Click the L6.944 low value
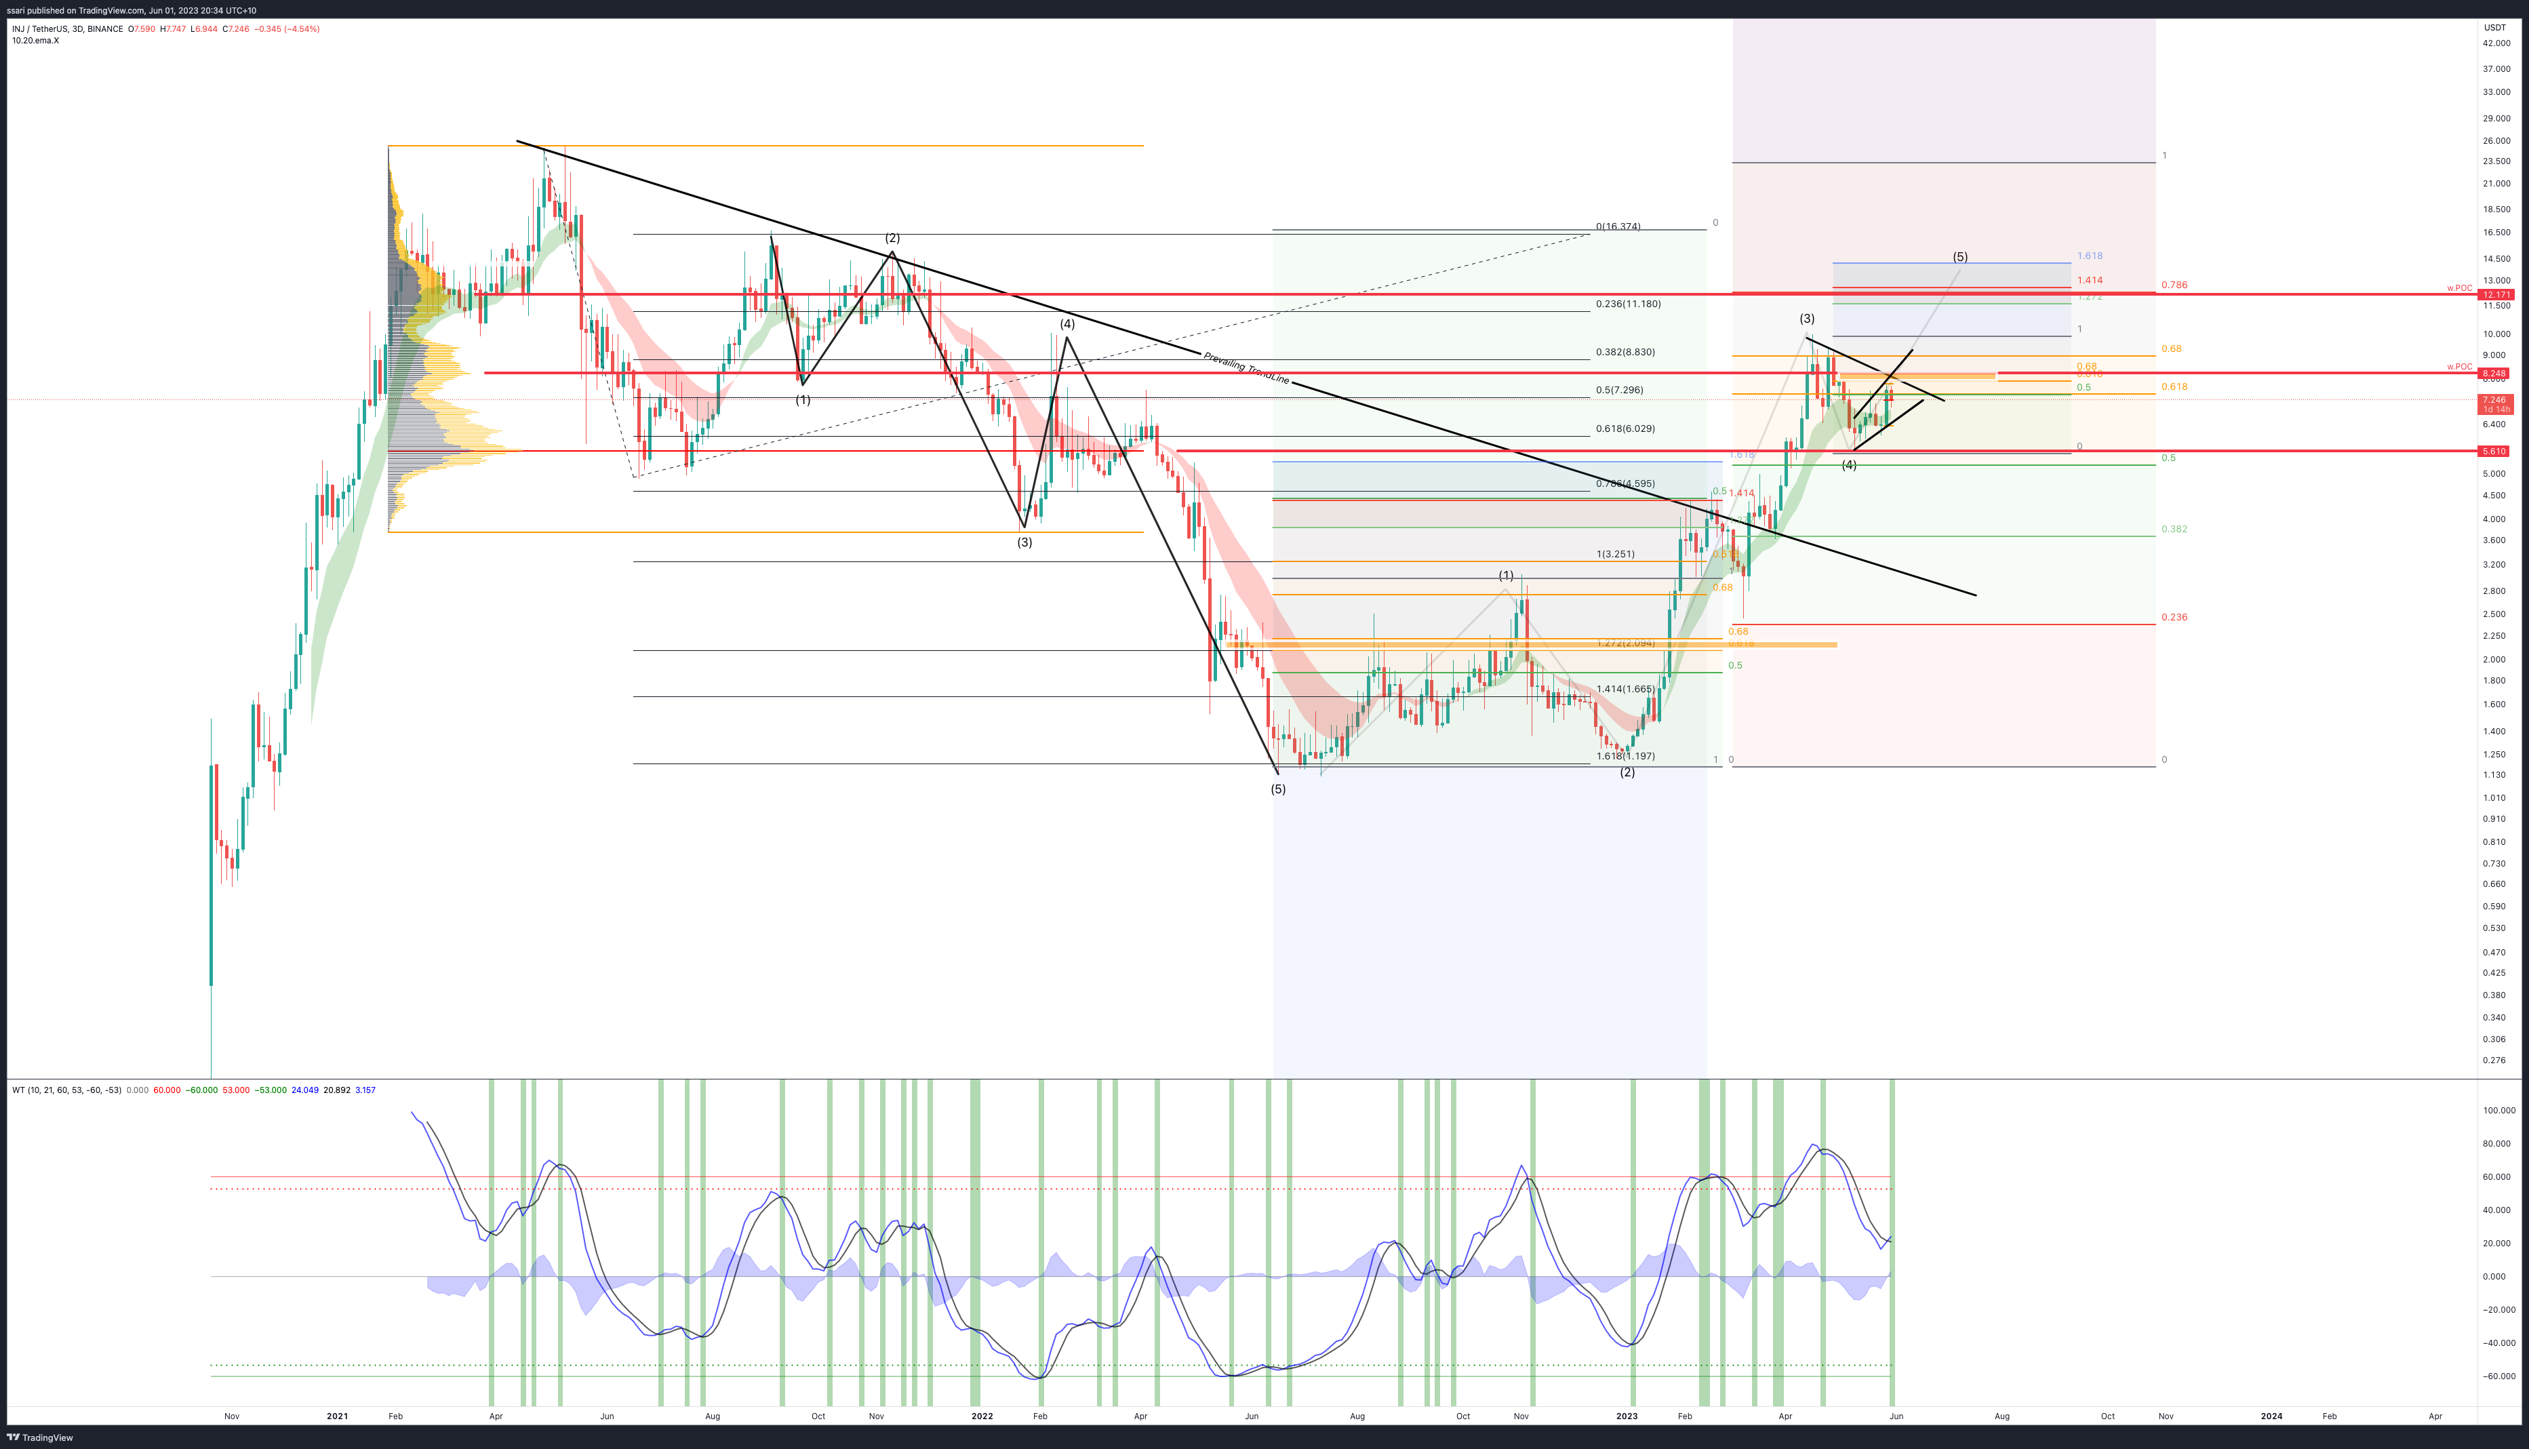Image resolution: width=2529 pixels, height=1449 pixels. click(205, 29)
